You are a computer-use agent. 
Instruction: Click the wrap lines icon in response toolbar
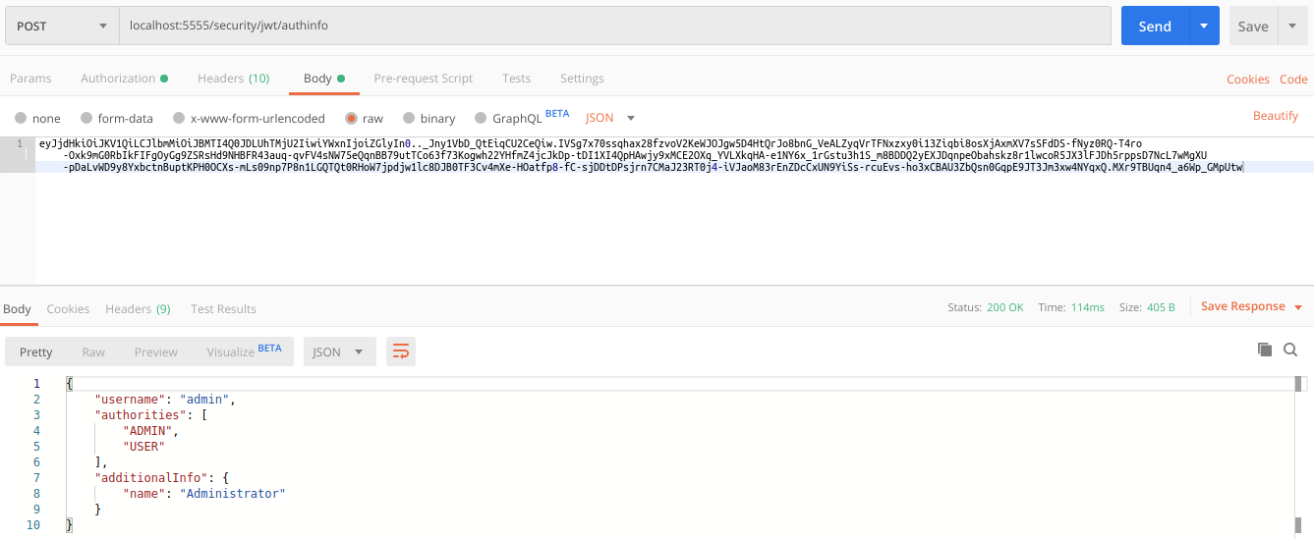click(x=400, y=351)
